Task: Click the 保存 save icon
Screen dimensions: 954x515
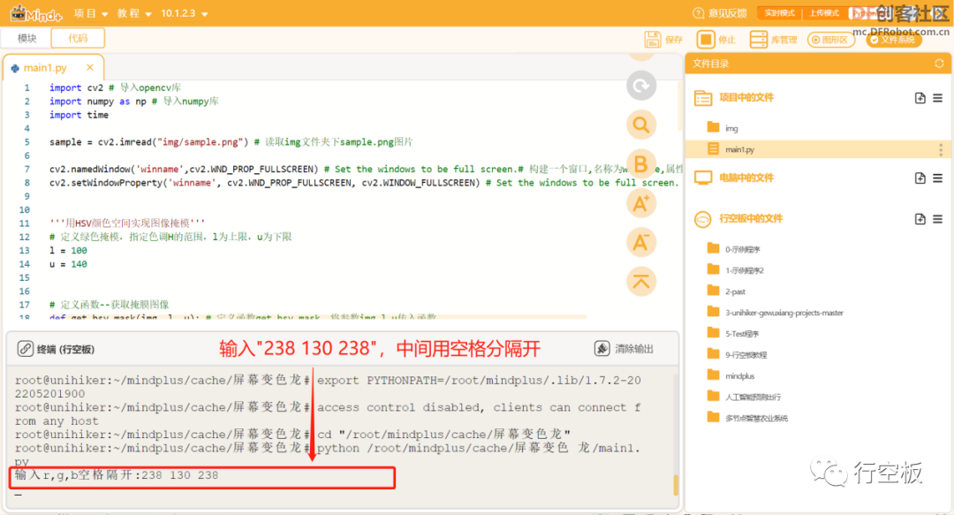Action: tap(653, 40)
